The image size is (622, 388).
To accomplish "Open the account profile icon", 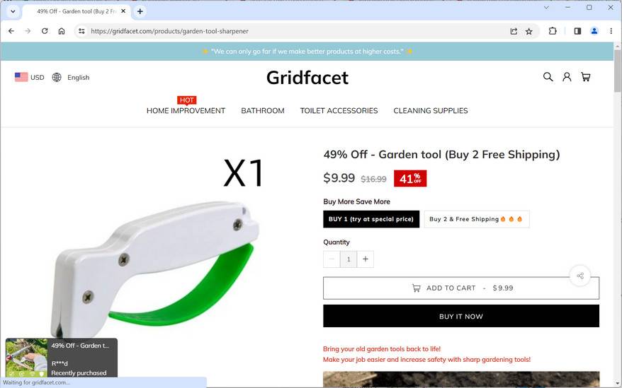I will click(x=567, y=77).
